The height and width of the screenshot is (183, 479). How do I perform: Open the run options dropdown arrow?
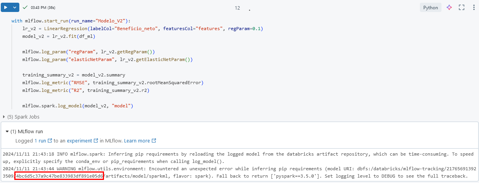pyautogui.click(x=15, y=7)
